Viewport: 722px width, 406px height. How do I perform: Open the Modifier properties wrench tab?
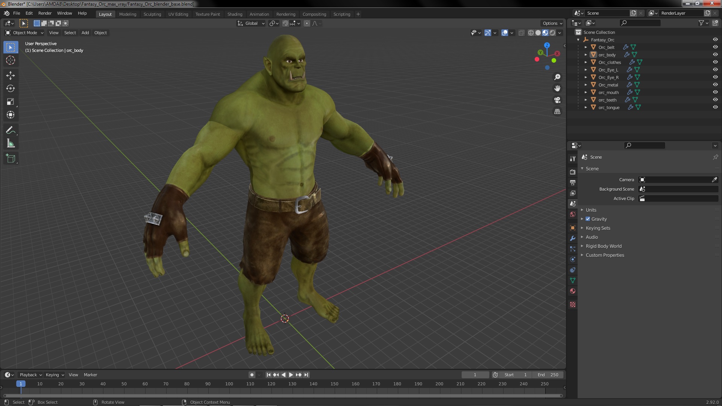point(573,238)
